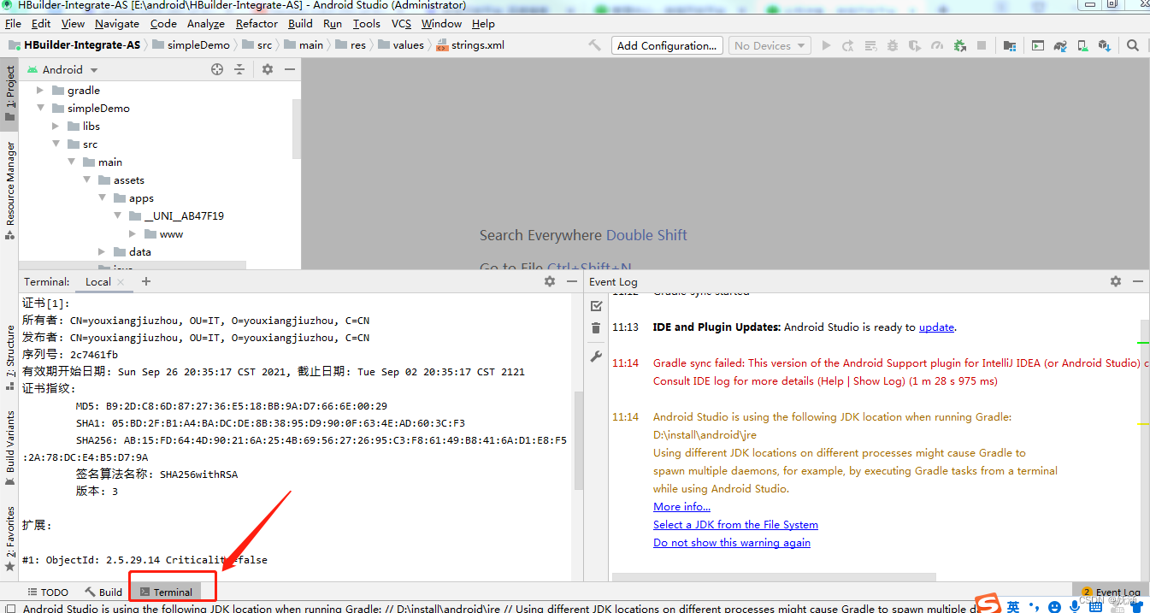Hide the Event Log panel
This screenshot has width=1150, height=613.
click(1138, 281)
